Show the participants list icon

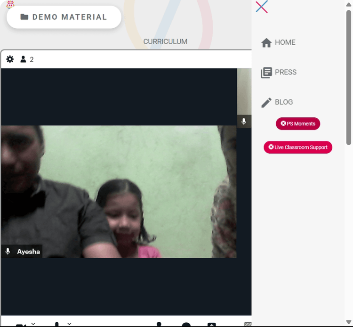pos(23,59)
